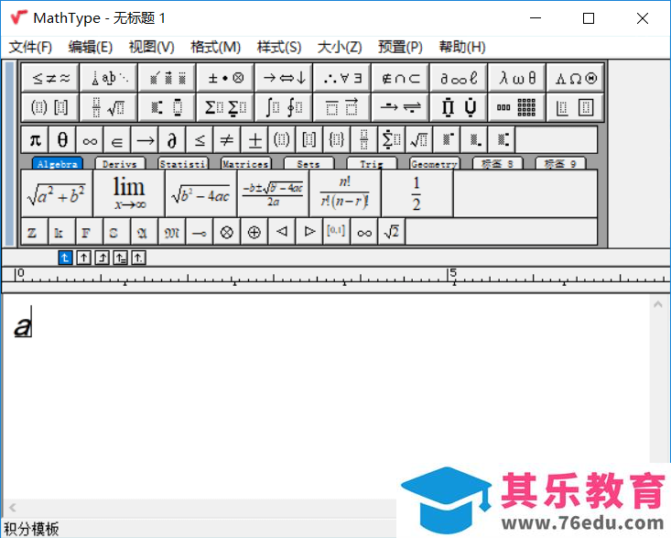The width and height of the screenshot is (671, 538).
Task: Open the 文件(F) menu
Action: coord(30,47)
